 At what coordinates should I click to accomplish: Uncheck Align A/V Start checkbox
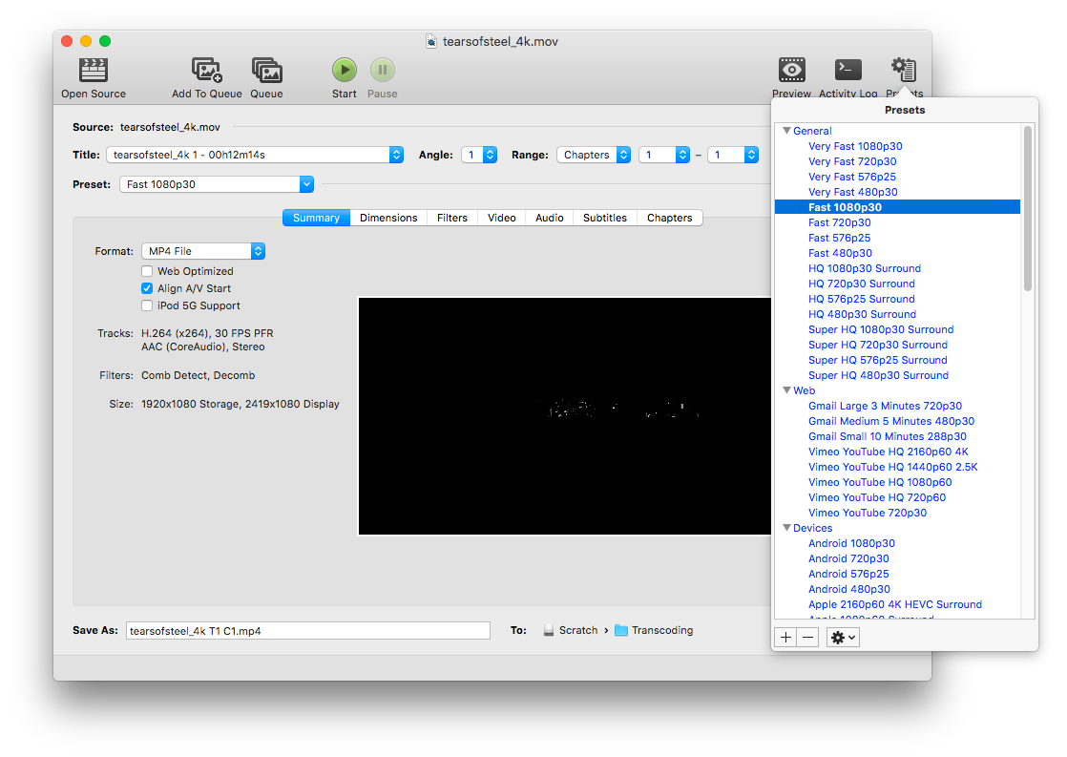[x=147, y=288]
